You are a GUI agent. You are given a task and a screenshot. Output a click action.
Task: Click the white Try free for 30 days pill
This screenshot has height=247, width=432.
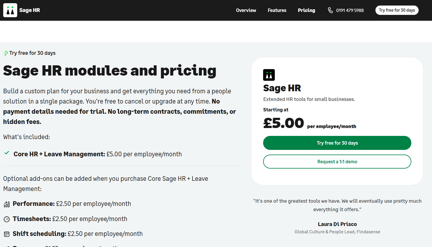coord(397,10)
